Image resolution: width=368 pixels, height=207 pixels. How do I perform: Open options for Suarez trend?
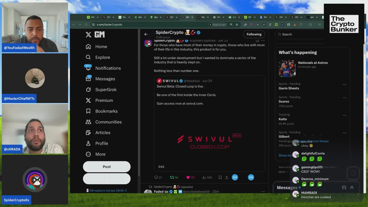pyautogui.click(x=344, y=98)
